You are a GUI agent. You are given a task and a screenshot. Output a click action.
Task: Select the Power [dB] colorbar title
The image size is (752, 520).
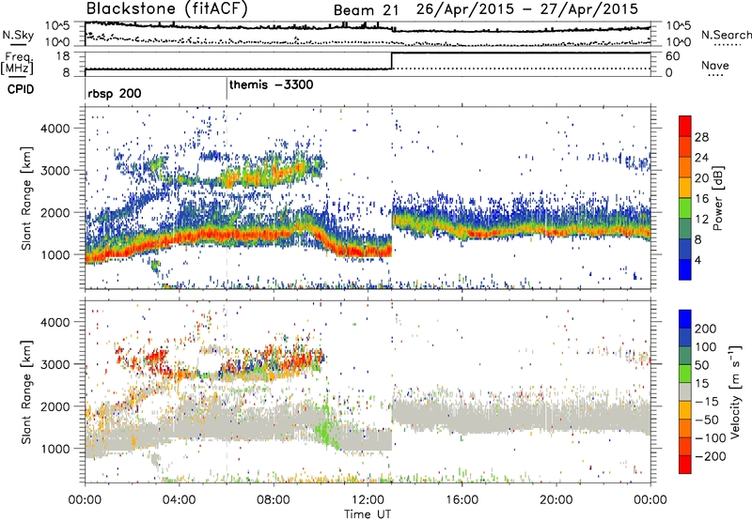(x=717, y=198)
